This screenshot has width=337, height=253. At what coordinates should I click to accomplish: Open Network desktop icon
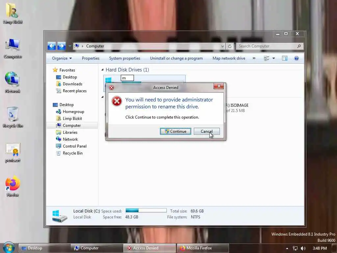point(13,82)
